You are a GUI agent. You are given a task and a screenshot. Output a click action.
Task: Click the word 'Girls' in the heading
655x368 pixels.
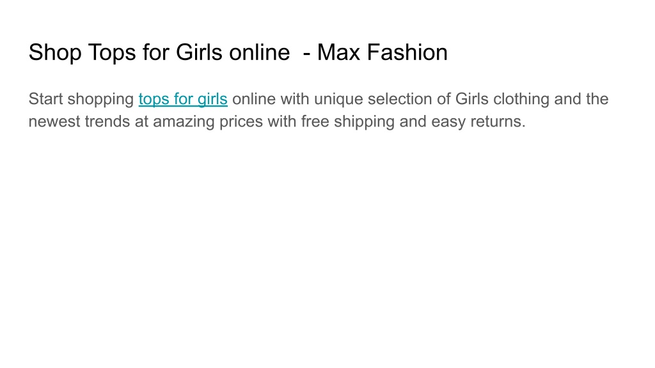199,52
